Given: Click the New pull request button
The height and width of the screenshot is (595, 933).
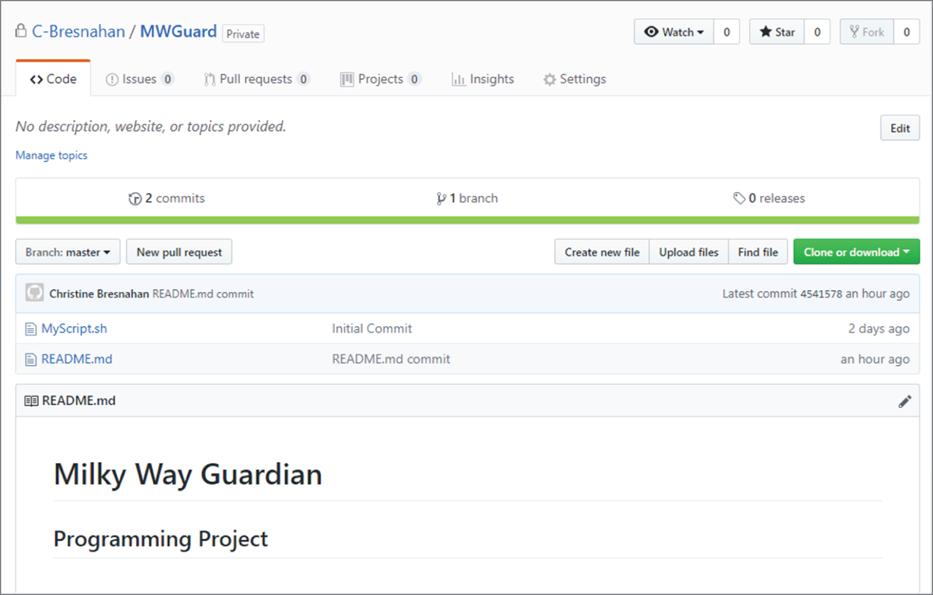Looking at the screenshot, I should tap(179, 252).
